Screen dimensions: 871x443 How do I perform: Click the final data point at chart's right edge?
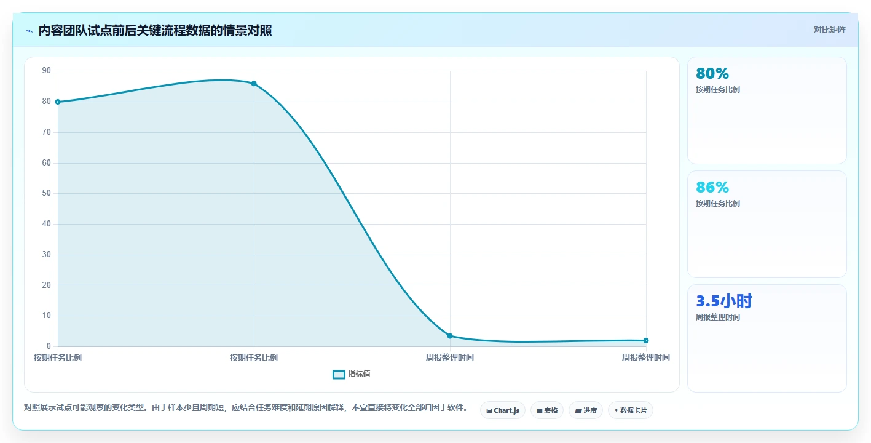(x=646, y=341)
